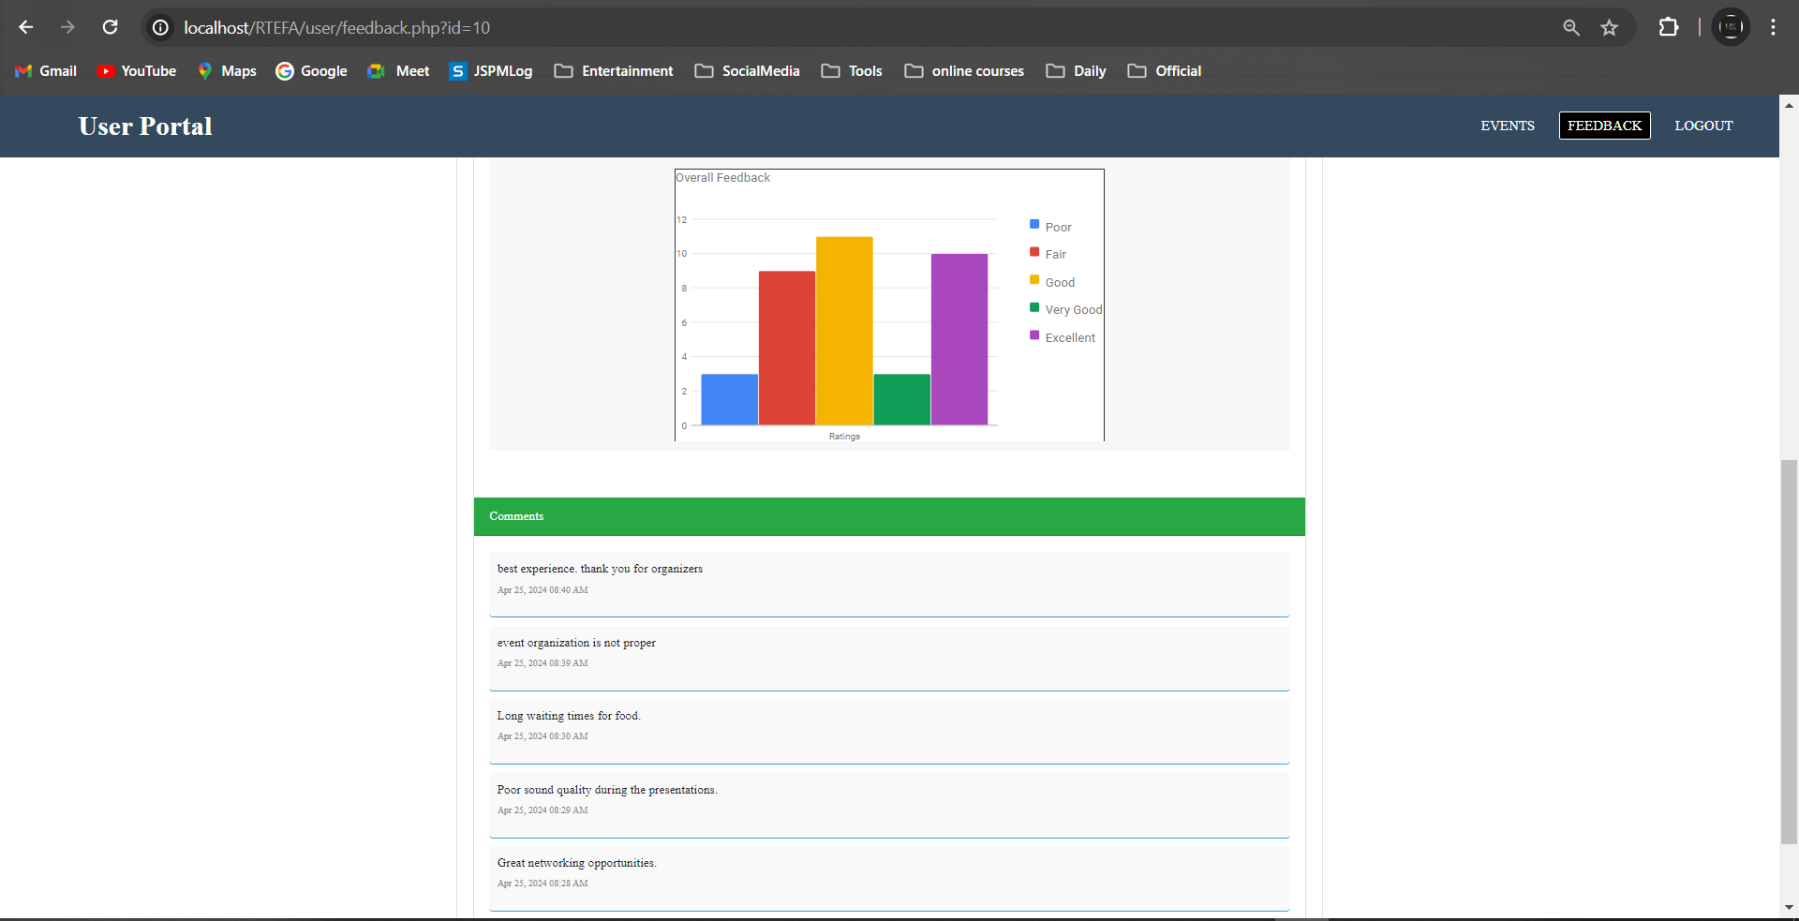Click the page vertical scrollbar thumb
1799x921 pixels.
click(x=1789, y=652)
